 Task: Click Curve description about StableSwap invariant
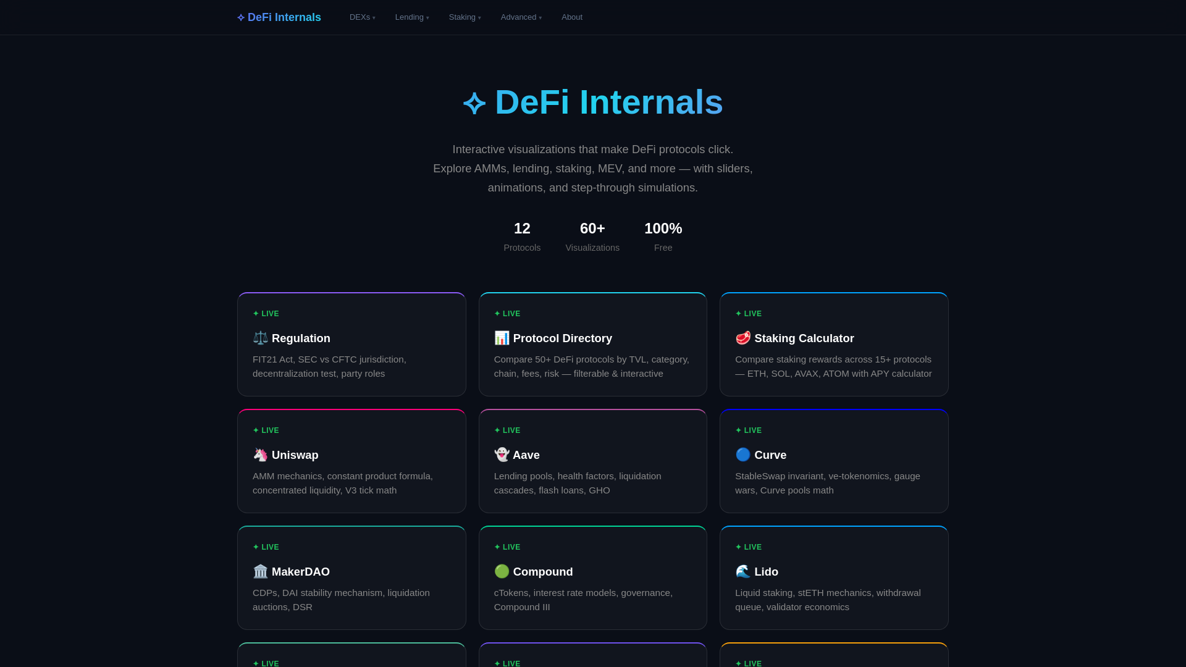828,483
